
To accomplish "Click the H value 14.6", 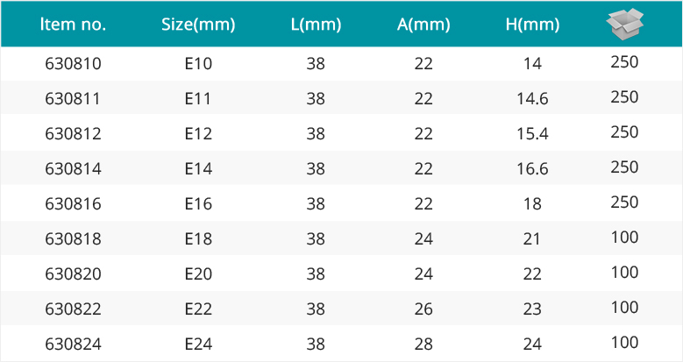I will (x=532, y=98).
